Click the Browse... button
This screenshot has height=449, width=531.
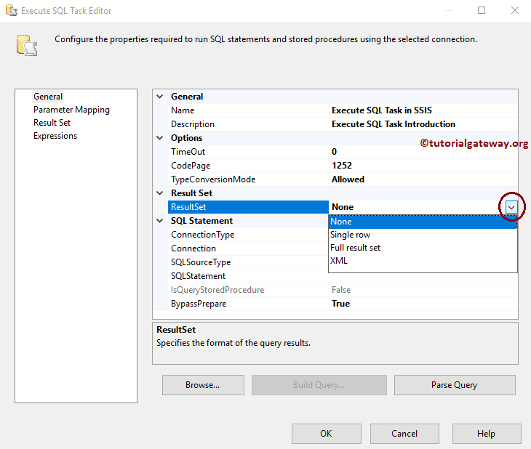point(203,385)
